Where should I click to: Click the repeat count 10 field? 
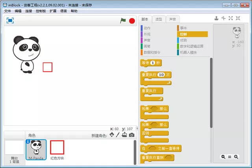[x=161, y=75]
